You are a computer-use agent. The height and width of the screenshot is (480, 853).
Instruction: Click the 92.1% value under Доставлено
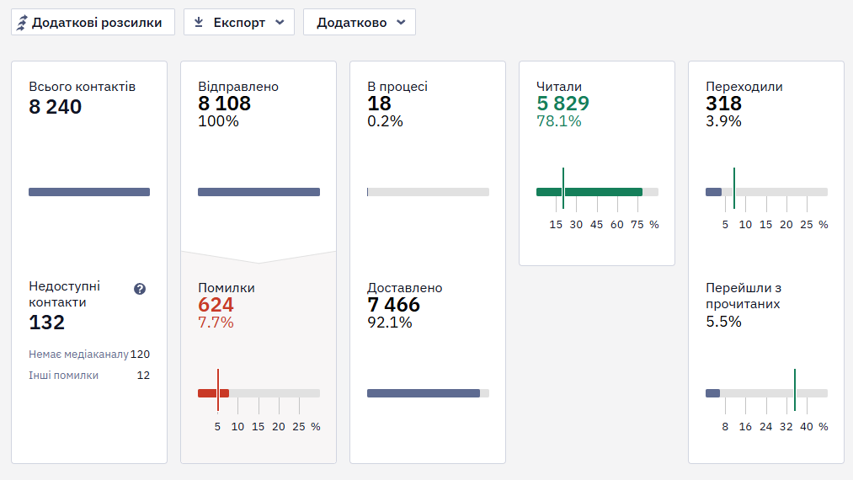tap(390, 323)
